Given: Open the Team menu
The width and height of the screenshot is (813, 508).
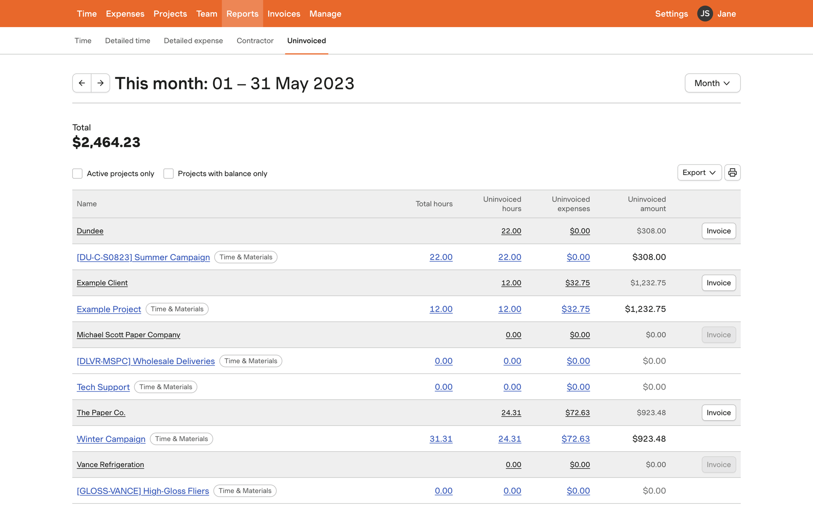Looking at the screenshot, I should (x=207, y=14).
